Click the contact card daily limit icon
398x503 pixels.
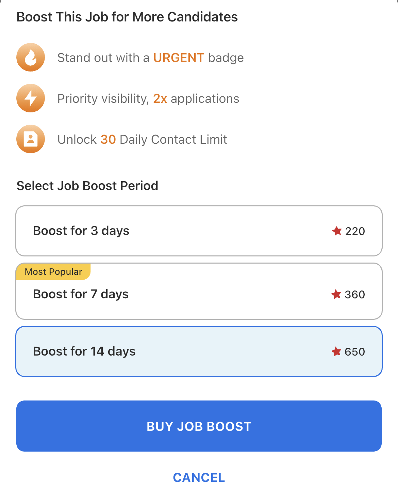tap(31, 139)
